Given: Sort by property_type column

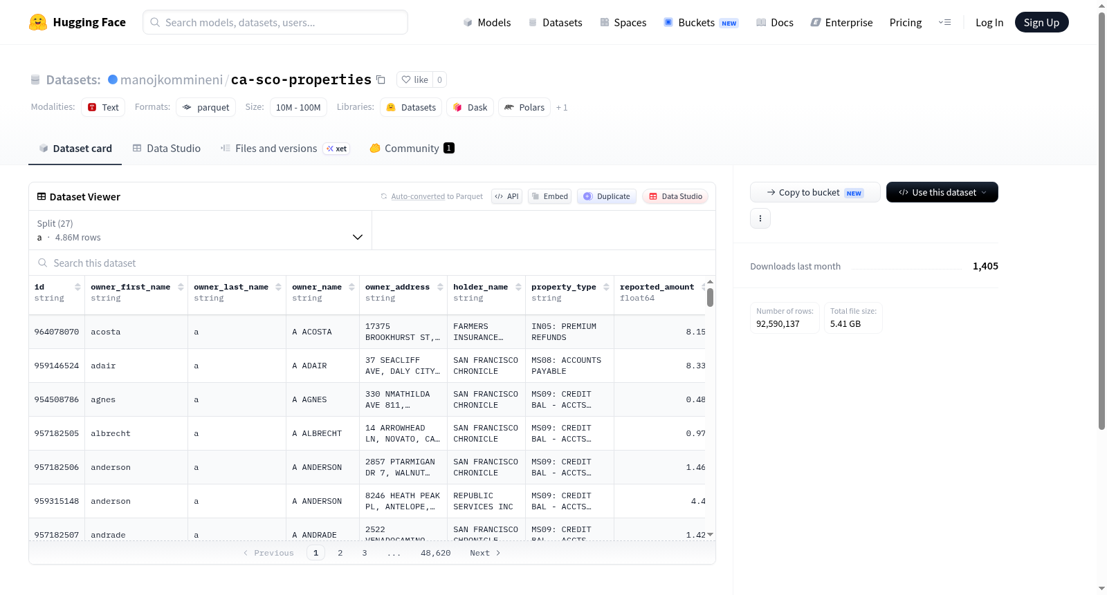Looking at the screenshot, I should click(606, 287).
